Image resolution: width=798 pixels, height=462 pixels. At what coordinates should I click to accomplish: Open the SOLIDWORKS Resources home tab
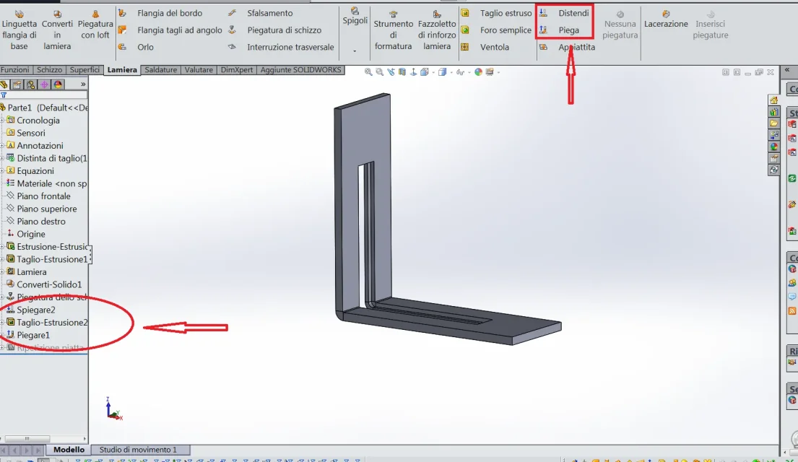pyautogui.click(x=773, y=100)
